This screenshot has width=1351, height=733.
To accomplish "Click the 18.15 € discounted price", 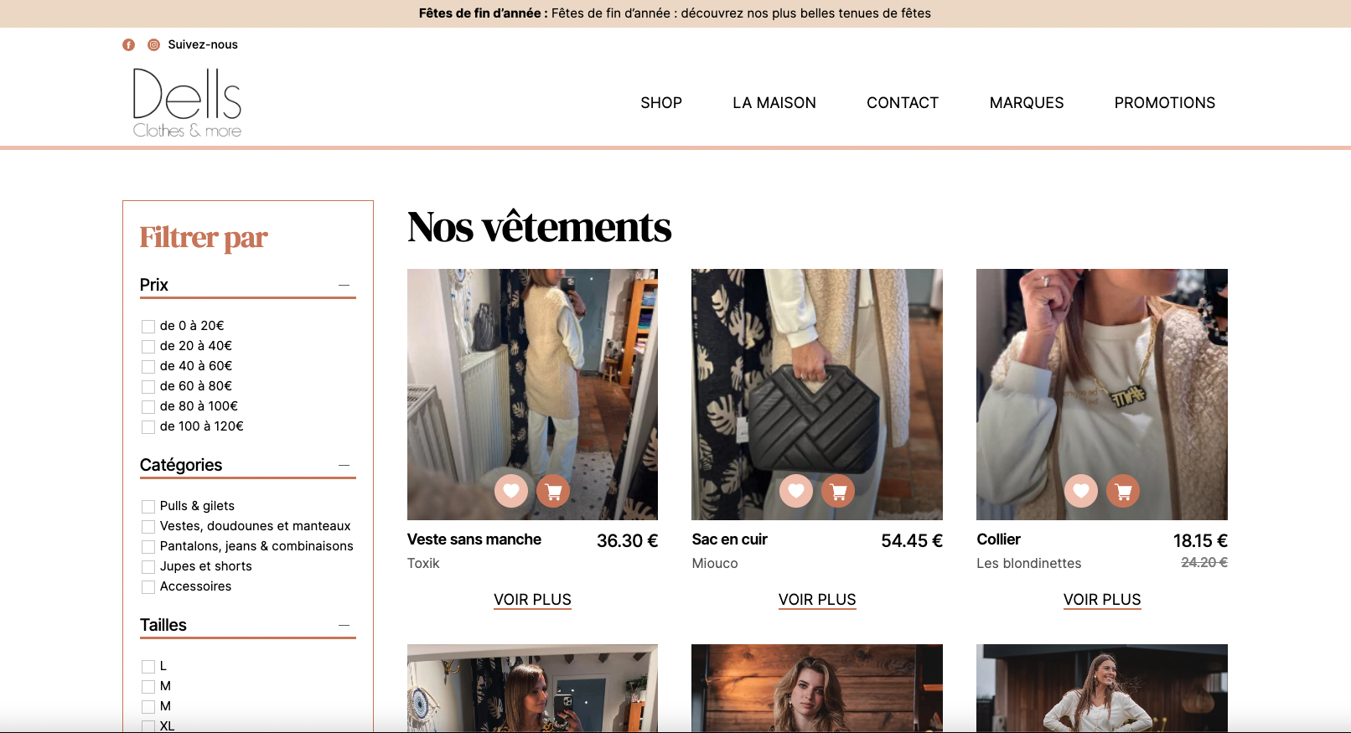I will pyautogui.click(x=1200, y=541).
